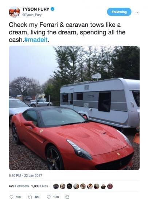Click the TYSON FURY display name

36,9
